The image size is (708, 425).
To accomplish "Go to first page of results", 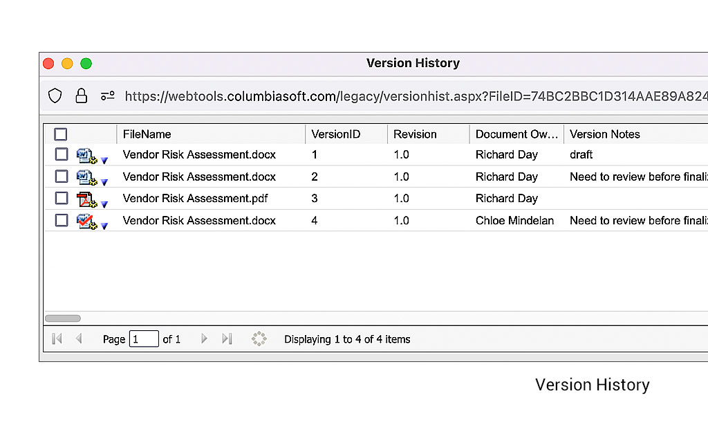I will pos(57,338).
